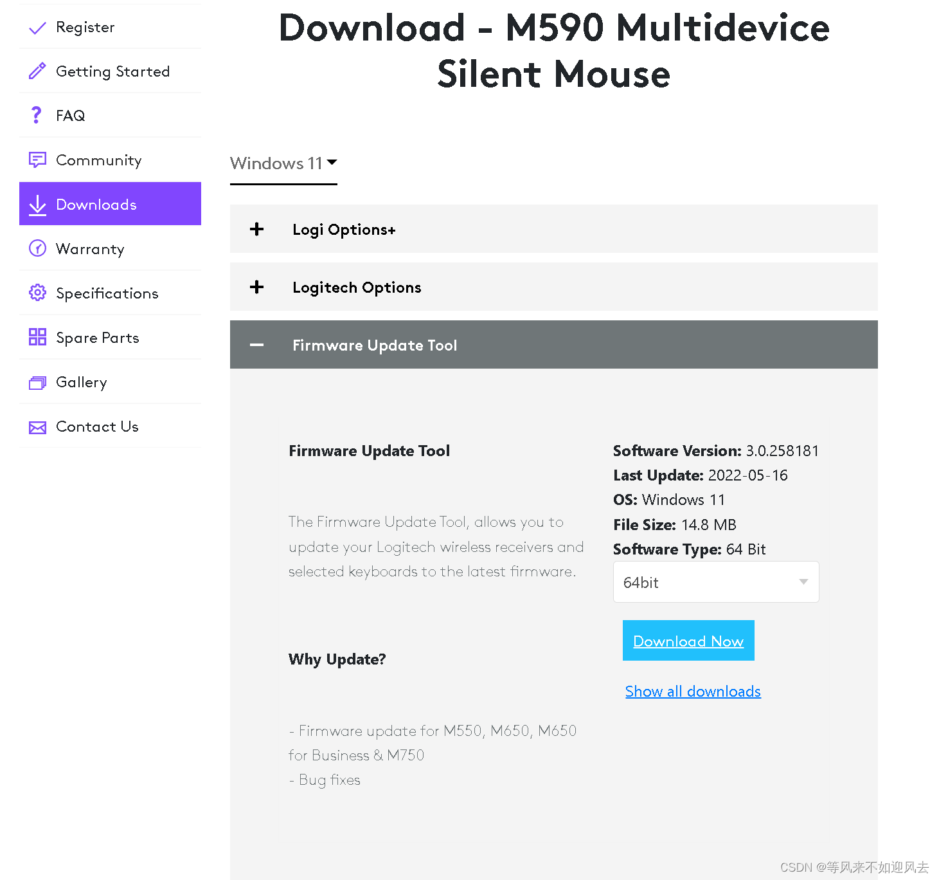This screenshot has height=880, width=939.
Task: Click the Logi Options+ section title
Action: pos(344,230)
